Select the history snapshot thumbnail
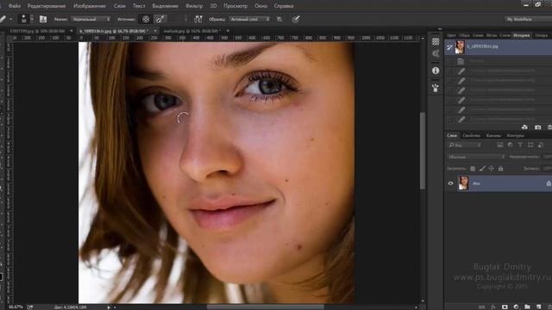The height and width of the screenshot is (310, 552). point(460,46)
